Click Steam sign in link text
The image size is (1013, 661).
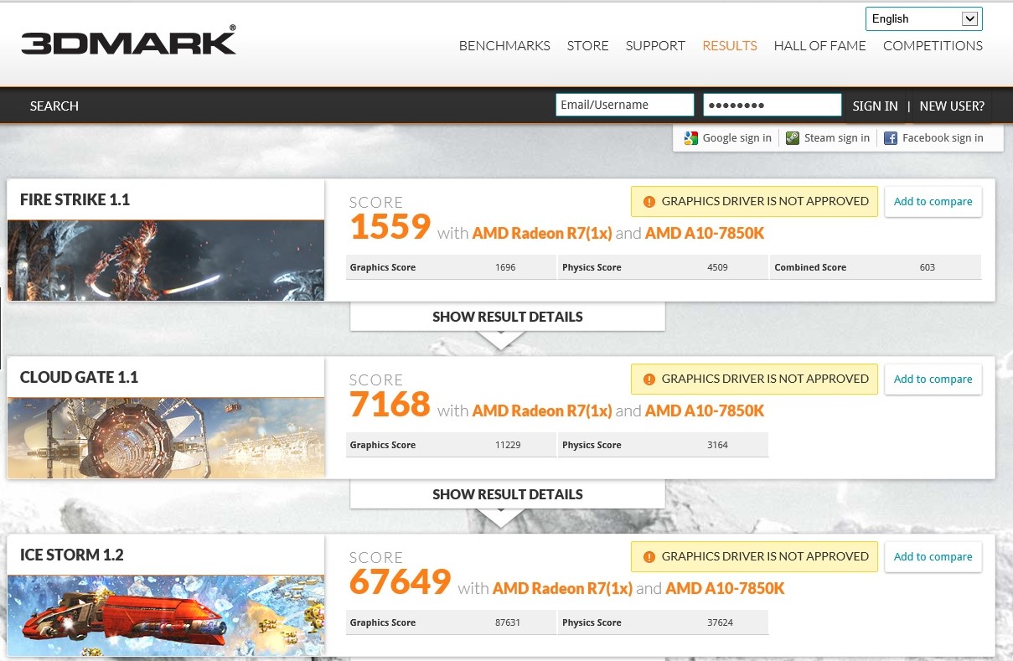(x=836, y=138)
